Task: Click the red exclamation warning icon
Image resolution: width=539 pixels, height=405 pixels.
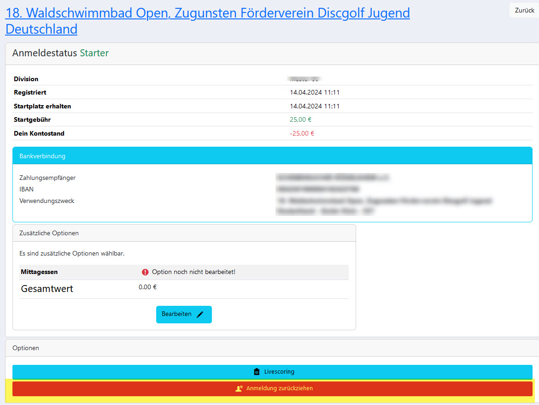Action: (145, 272)
